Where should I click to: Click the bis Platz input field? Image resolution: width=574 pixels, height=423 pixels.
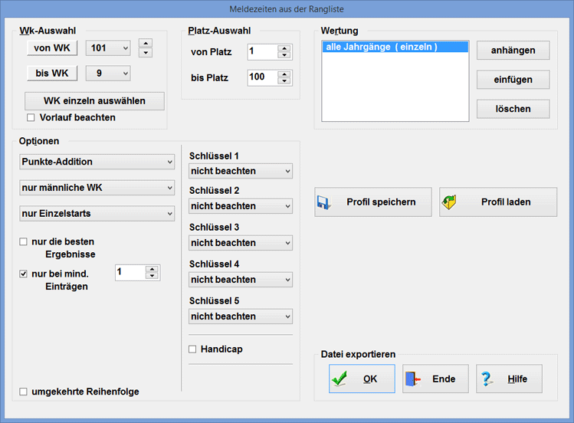[x=262, y=77]
